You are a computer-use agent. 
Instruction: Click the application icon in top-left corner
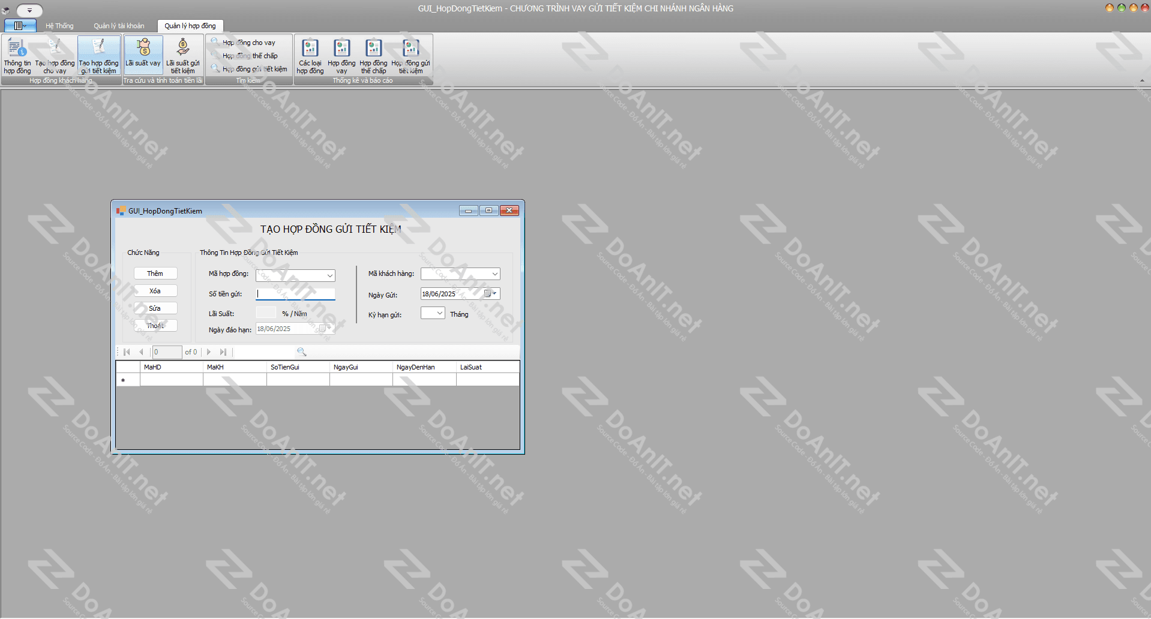(6, 10)
